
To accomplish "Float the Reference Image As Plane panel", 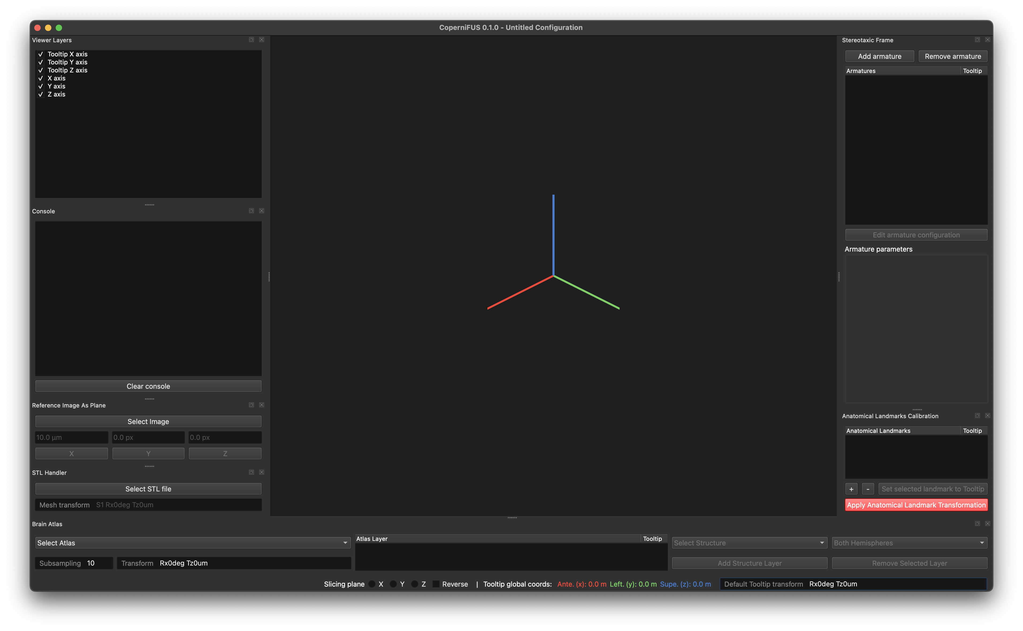I will (x=251, y=405).
